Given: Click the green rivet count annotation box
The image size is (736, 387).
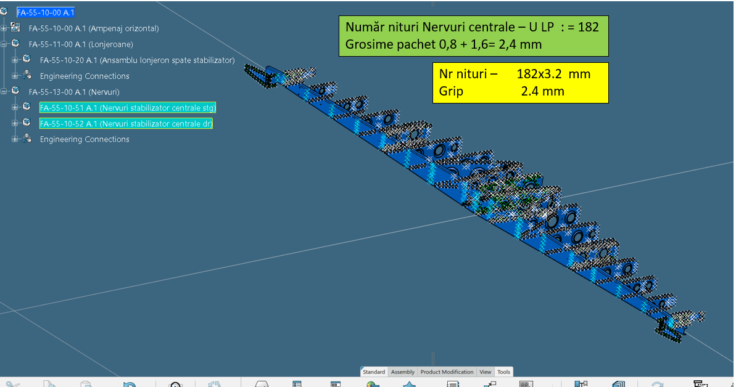Looking at the screenshot, I should (x=473, y=36).
